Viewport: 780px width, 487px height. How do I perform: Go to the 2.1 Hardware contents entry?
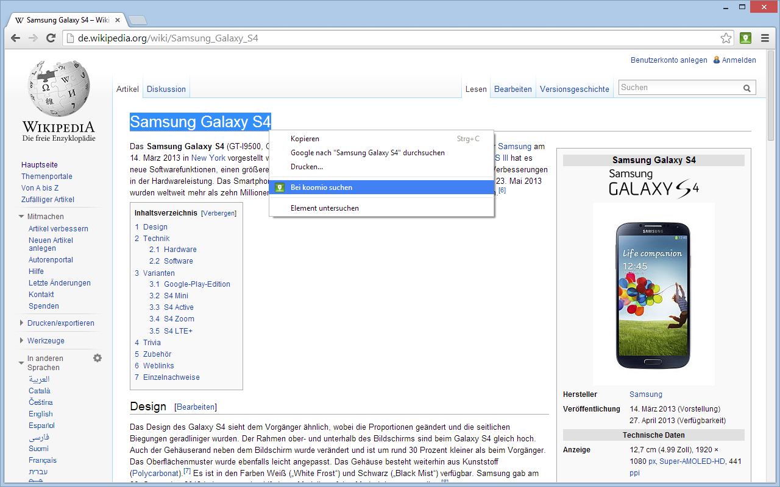coord(173,250)
